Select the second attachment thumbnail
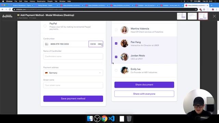The height and width of the screenshot is (123, 219). pos(192,16)
